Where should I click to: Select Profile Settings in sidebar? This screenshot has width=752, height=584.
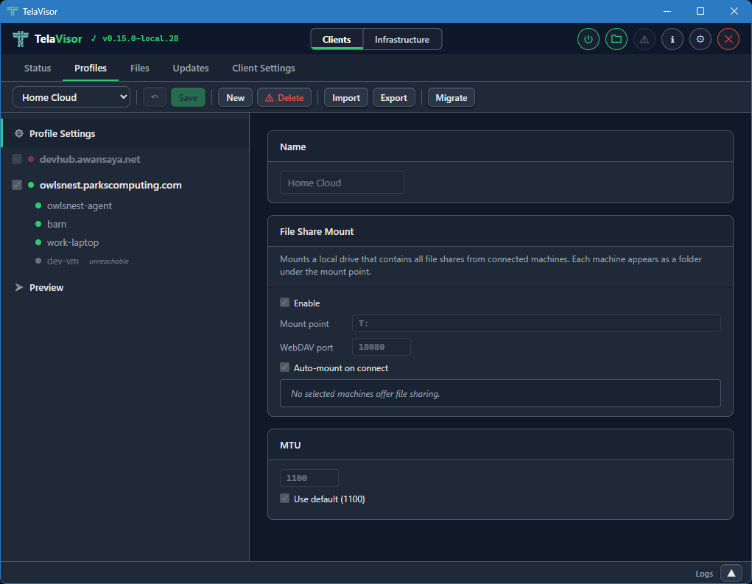(x=124, y=133)
